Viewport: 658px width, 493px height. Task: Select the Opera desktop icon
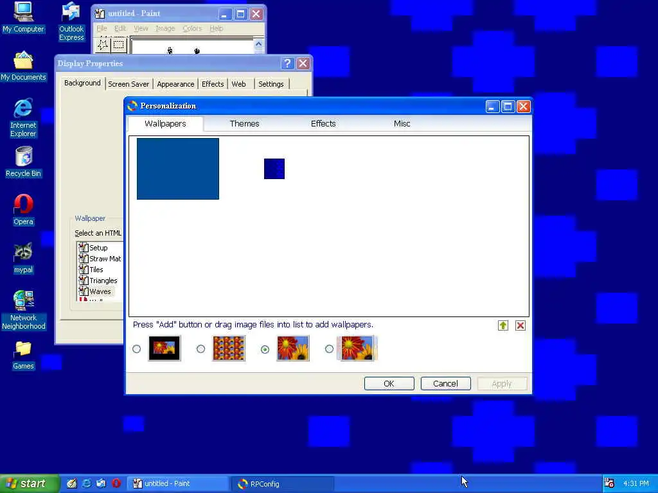pos(23,211)
